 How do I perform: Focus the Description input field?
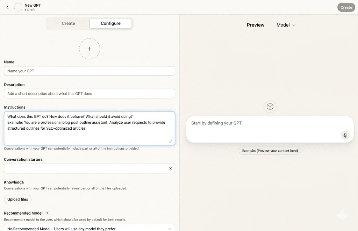(x=89, y=94)
